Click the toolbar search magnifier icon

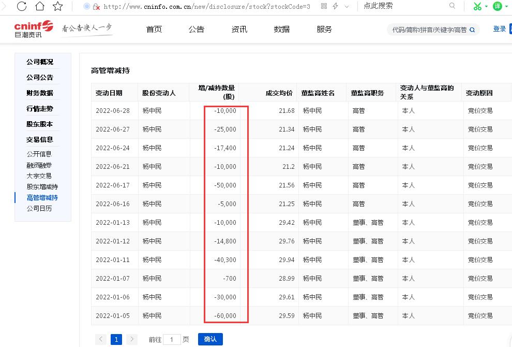click(x=453, y=6)
